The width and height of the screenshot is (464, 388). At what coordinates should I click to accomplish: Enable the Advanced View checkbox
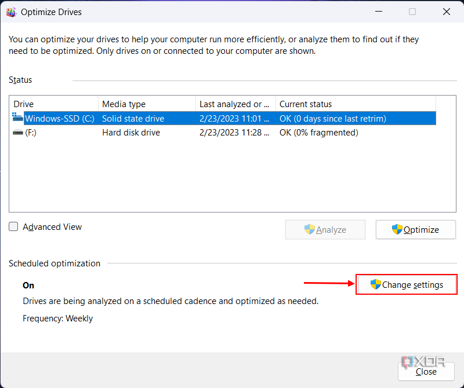click(14, 227)
